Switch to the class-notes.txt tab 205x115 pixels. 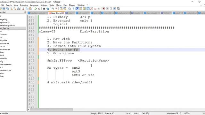click(x=152, y=13)
